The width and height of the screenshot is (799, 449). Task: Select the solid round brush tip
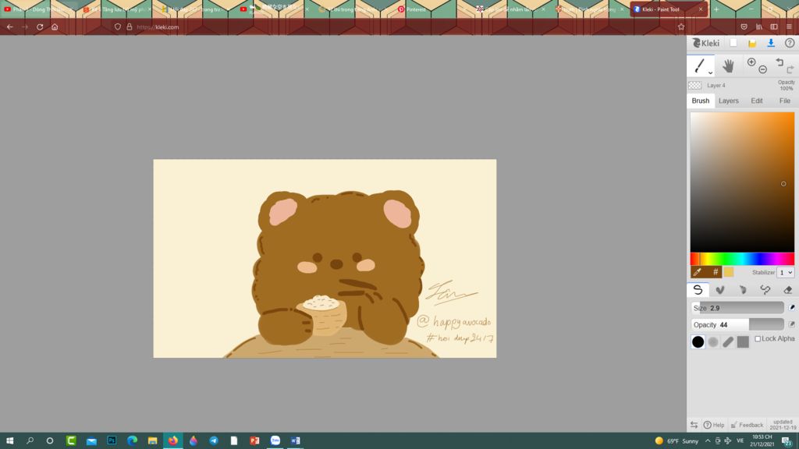pos(698,341)
